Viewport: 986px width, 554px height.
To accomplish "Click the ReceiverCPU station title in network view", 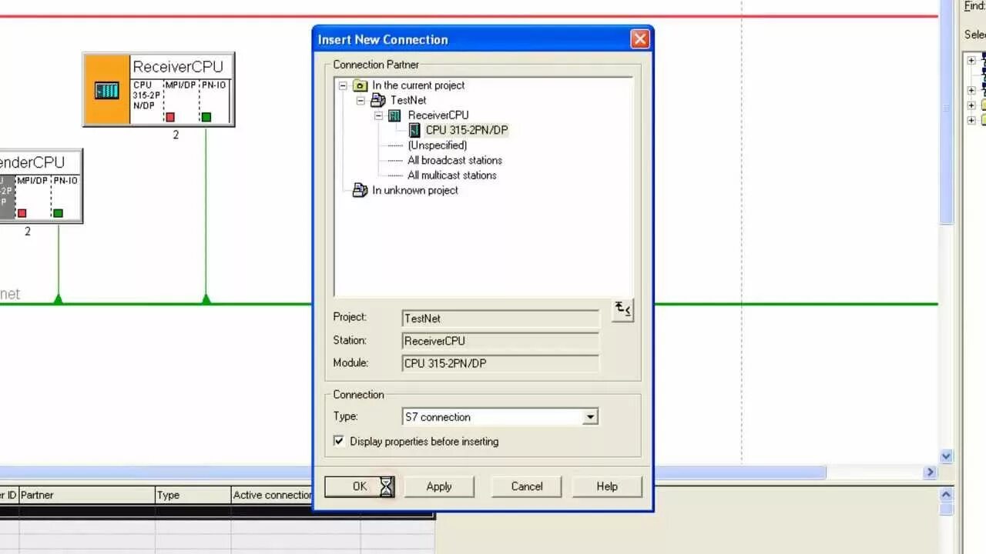I will pos(178,66).
